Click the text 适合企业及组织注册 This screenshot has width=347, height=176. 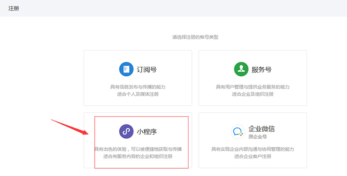click(x=252, y=94)
